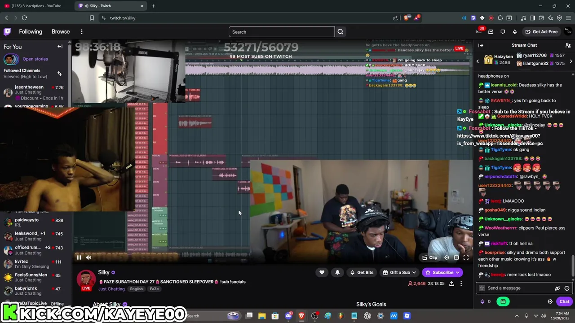575x323 pixels.
Task: Open browser extensions puzzle icon
Action: (x=500, y=18)
